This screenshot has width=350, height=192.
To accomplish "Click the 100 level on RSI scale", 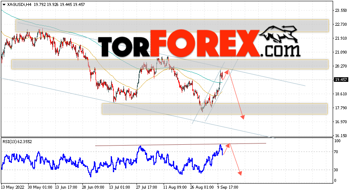I will [337, 141].
